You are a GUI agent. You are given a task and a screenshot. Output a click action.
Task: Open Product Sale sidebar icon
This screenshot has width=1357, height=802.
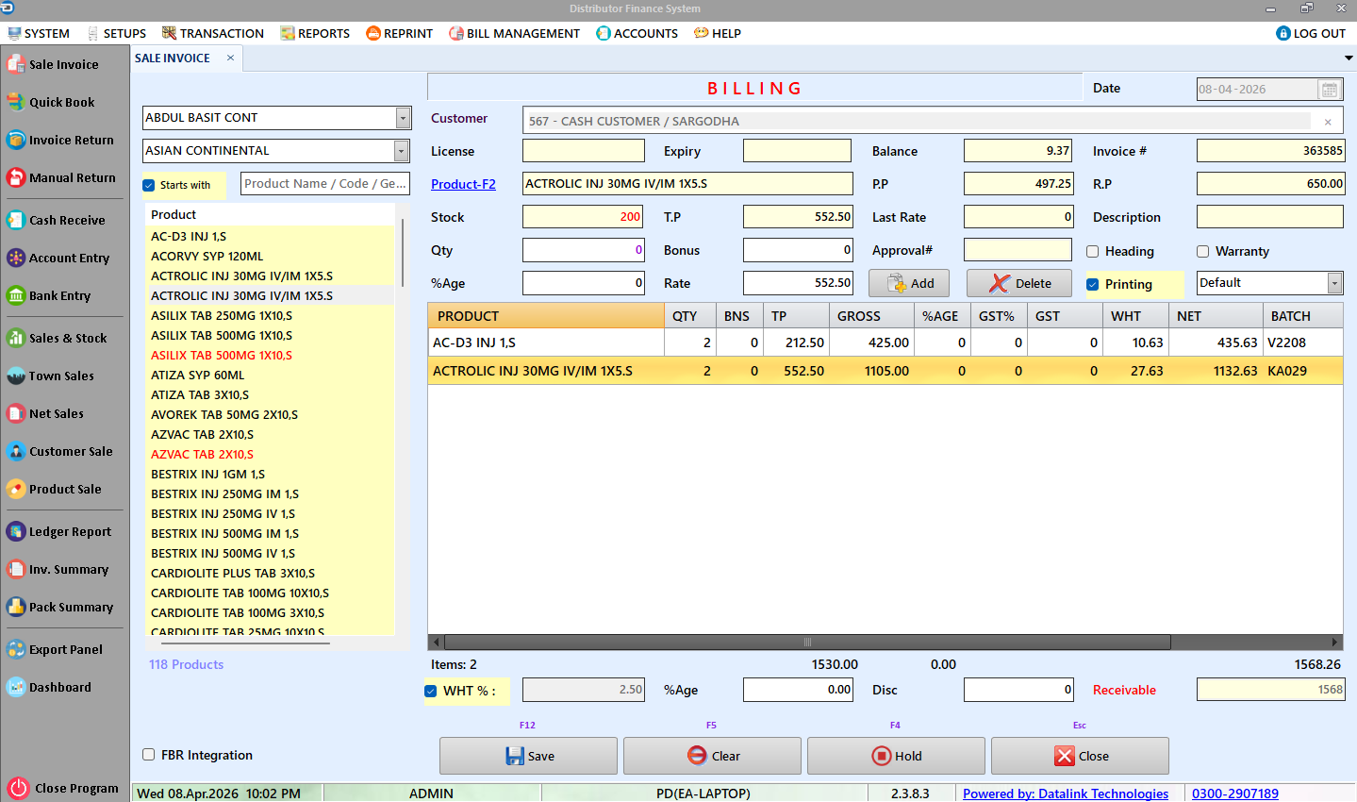coord(15,489)
